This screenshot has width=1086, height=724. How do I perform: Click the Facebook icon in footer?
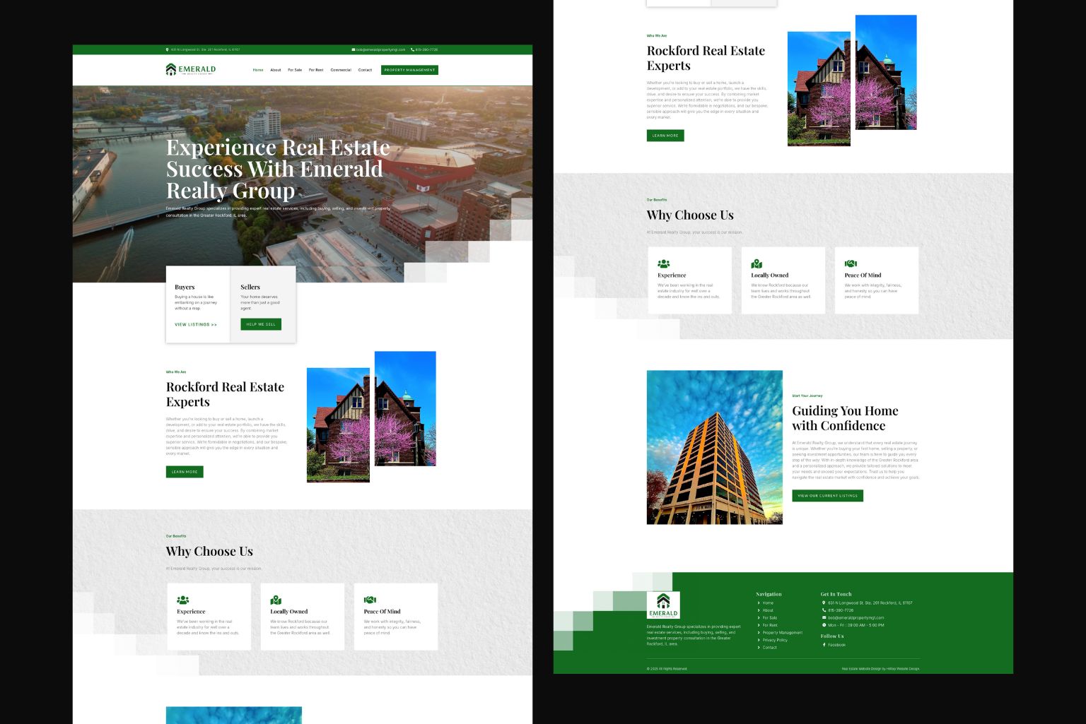(x=824, y=645)
